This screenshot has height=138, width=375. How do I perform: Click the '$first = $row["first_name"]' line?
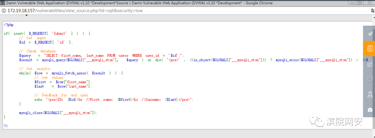click(63, 82)
